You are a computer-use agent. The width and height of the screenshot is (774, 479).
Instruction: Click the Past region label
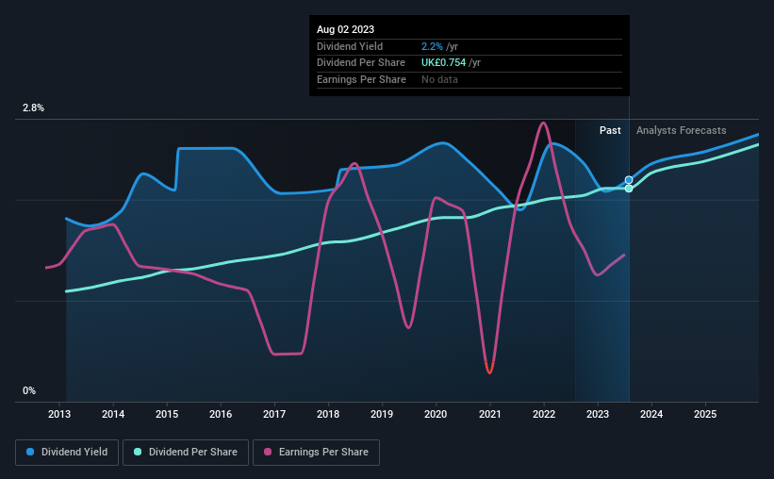pos(610,130)
